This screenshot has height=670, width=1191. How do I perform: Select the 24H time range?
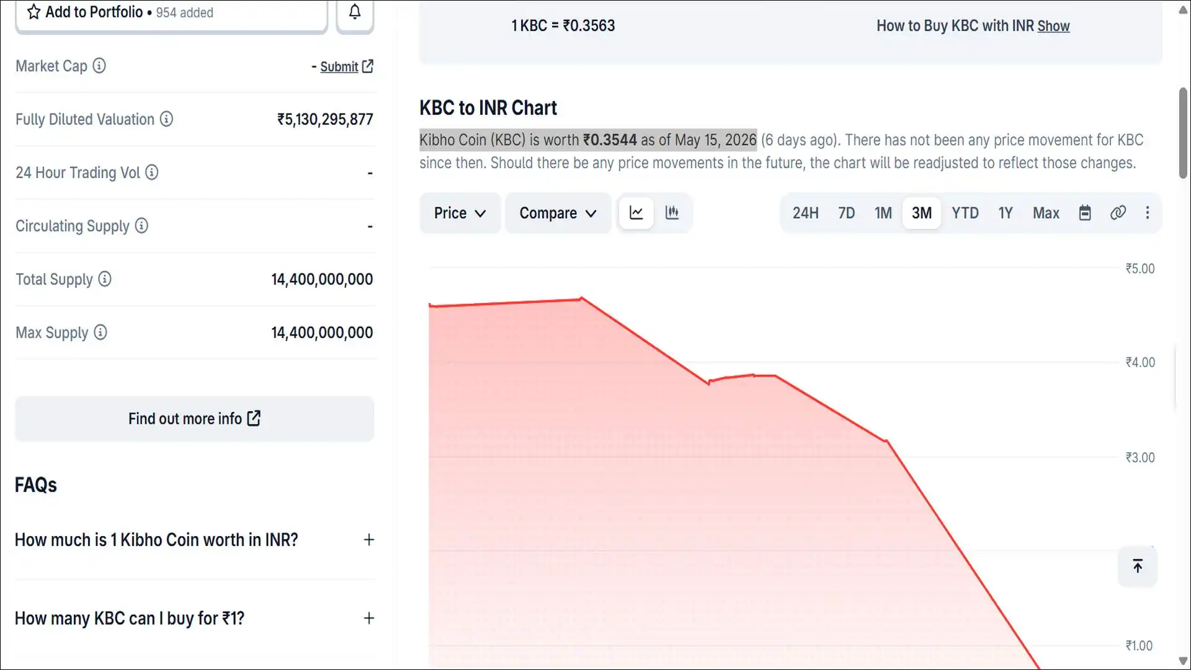(805, 213)
